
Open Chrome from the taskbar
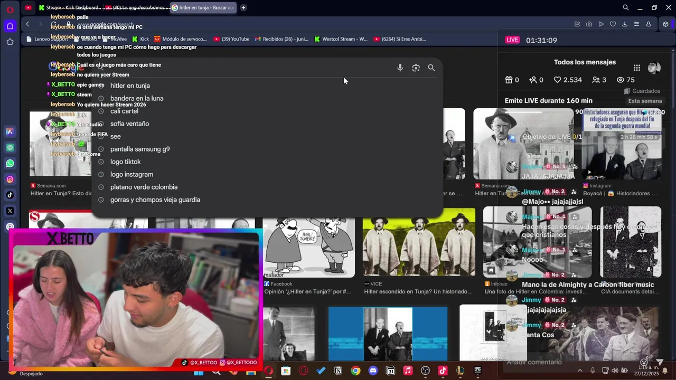pyautogui.click(x=355, y=371)
